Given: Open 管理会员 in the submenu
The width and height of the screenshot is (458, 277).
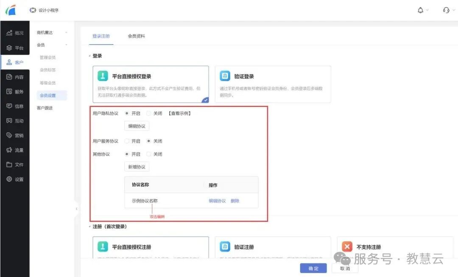Looking at the screenshot, I should pyautogui.click(x=47, y=57).
